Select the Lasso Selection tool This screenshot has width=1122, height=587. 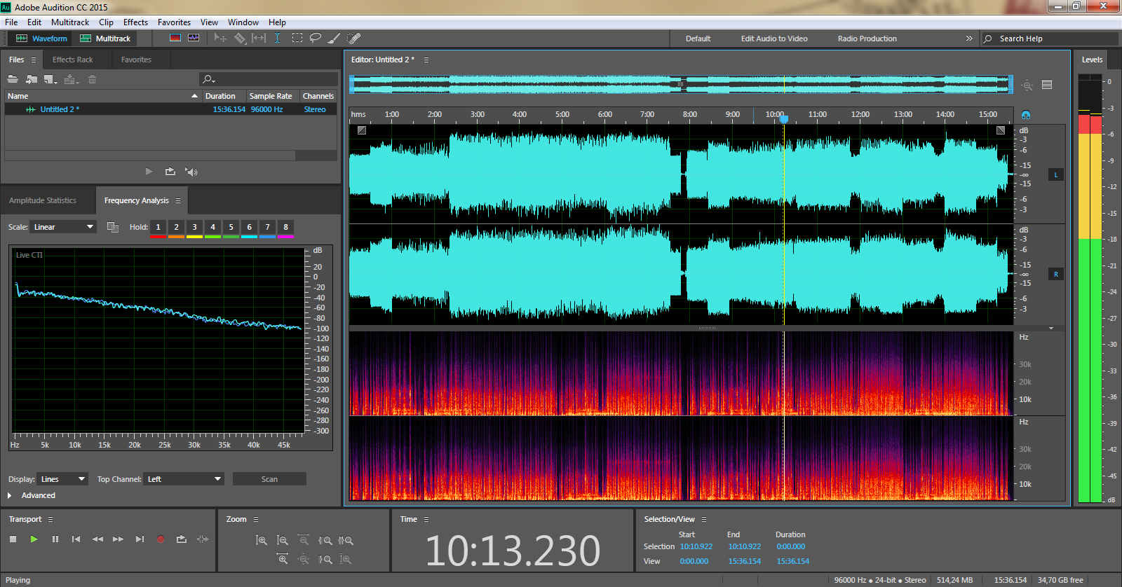pos(316,38)
